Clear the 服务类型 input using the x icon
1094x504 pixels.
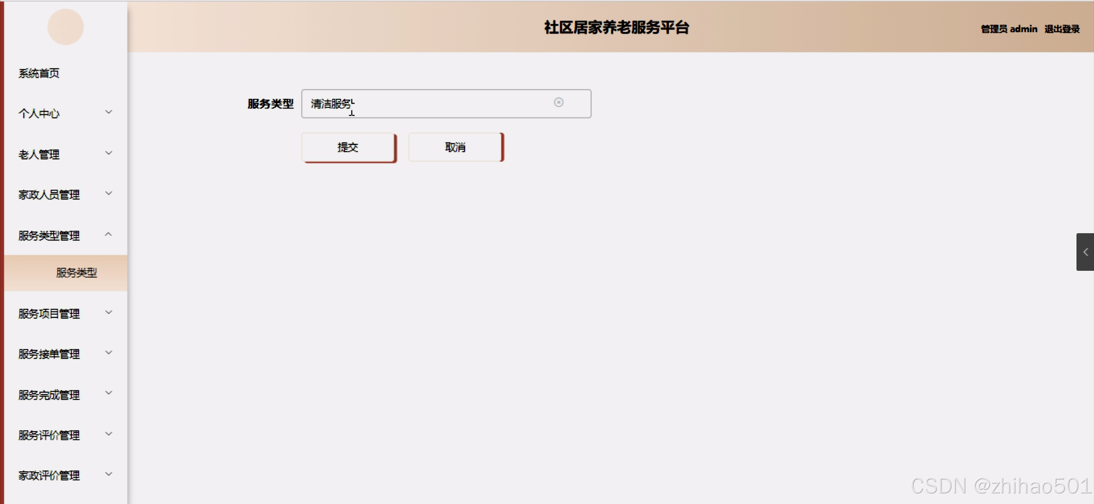(x=559, y=103)
